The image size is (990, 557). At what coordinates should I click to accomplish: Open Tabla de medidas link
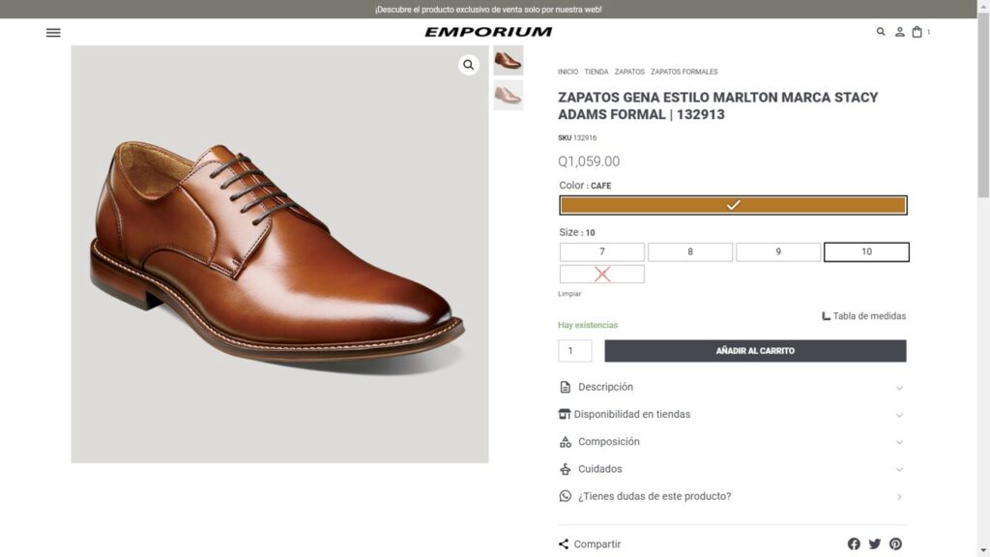(863, 316)
